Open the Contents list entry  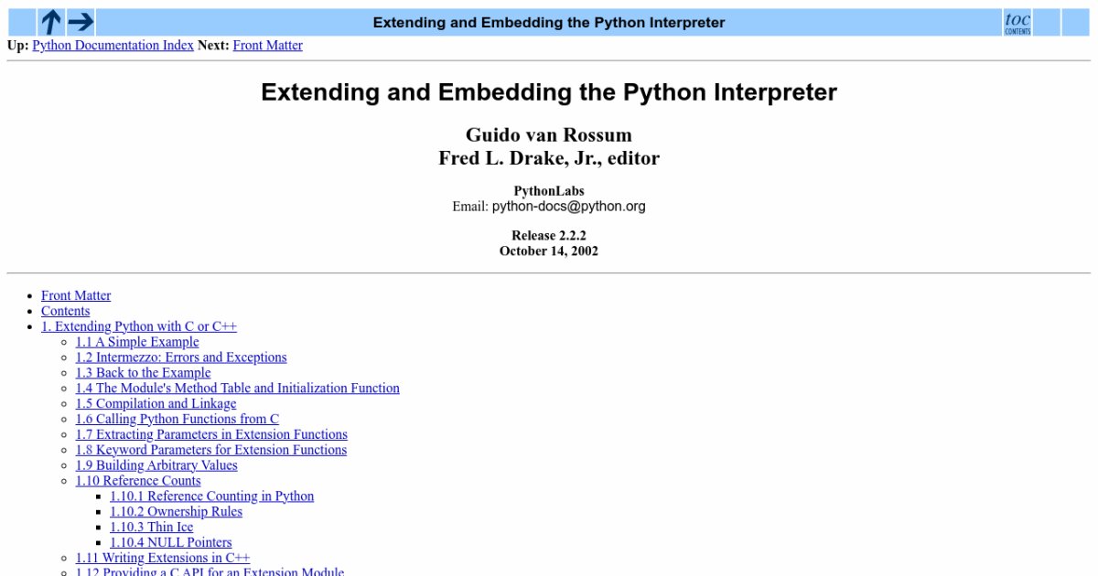click(65, 311)
